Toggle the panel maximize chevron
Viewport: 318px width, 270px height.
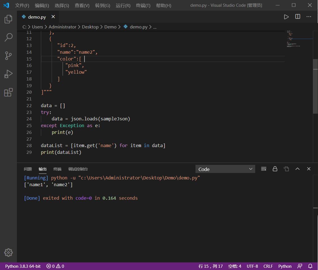[297, 169]
